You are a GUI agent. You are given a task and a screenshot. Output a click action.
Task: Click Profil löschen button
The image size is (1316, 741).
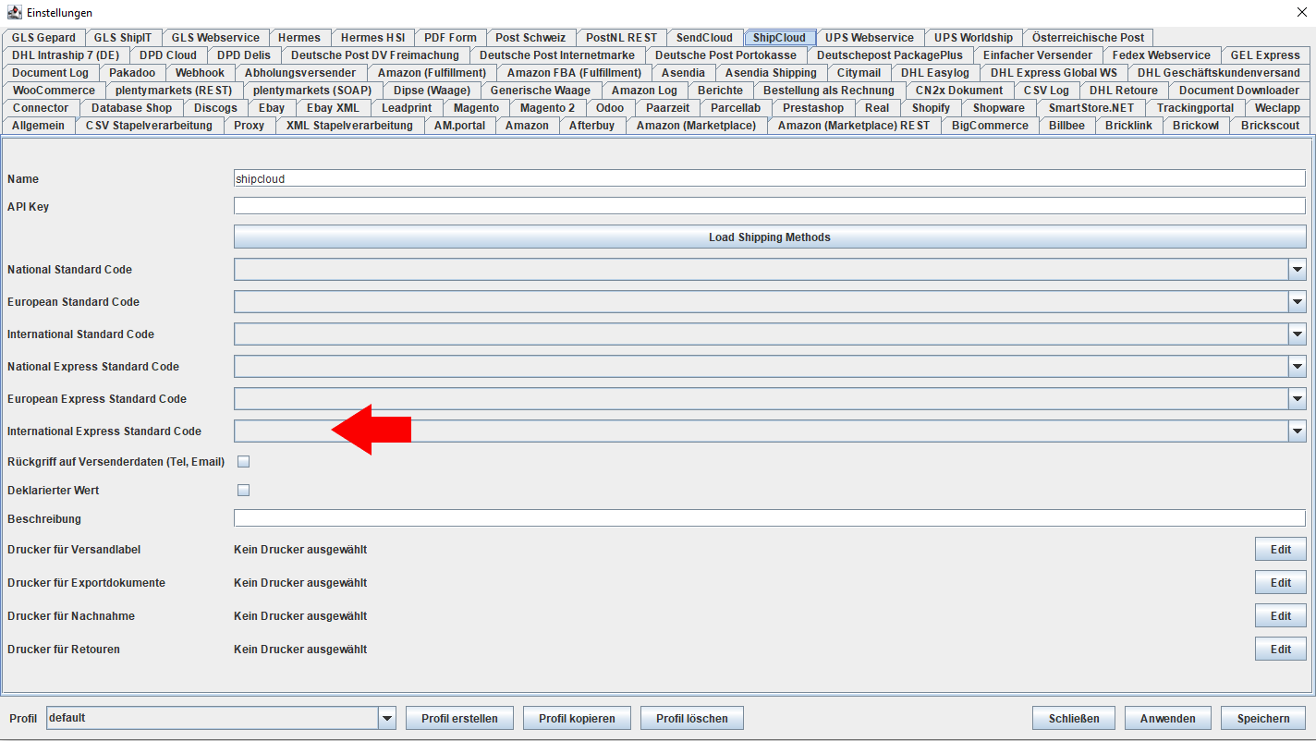point(692,718)
